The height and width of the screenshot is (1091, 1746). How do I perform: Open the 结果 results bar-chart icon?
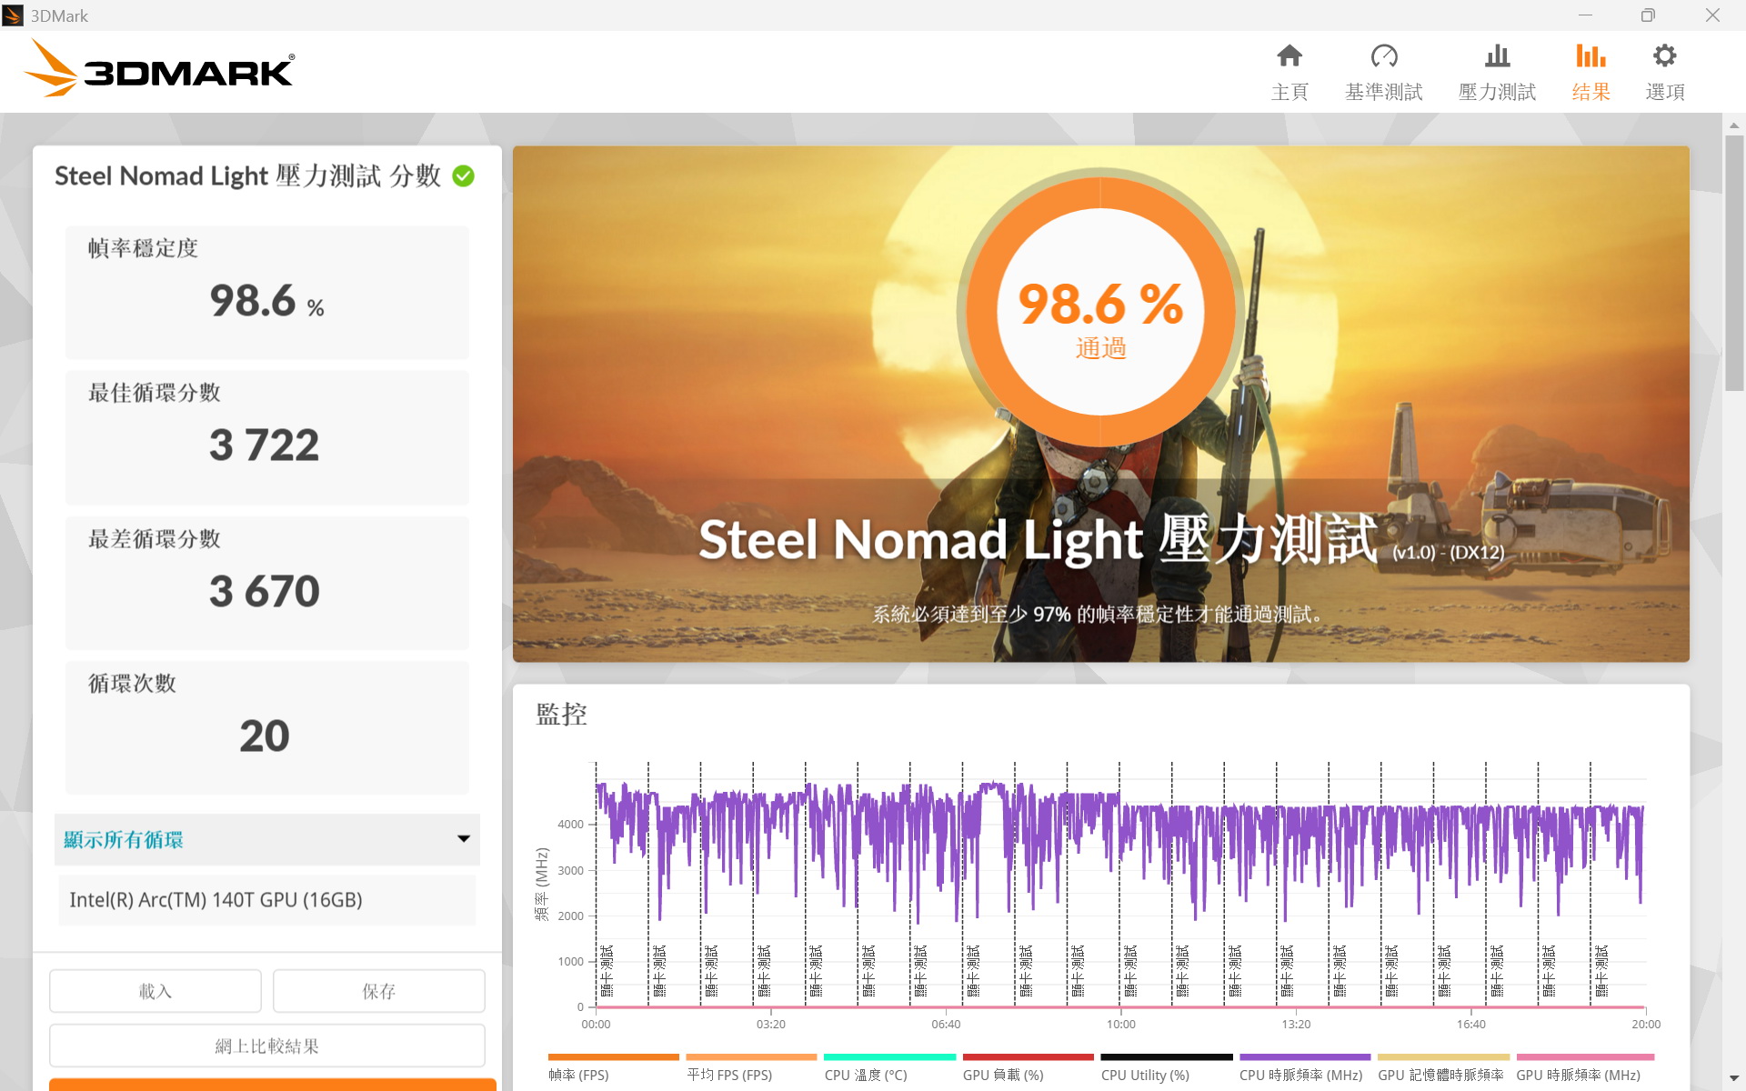point(1590,56)
